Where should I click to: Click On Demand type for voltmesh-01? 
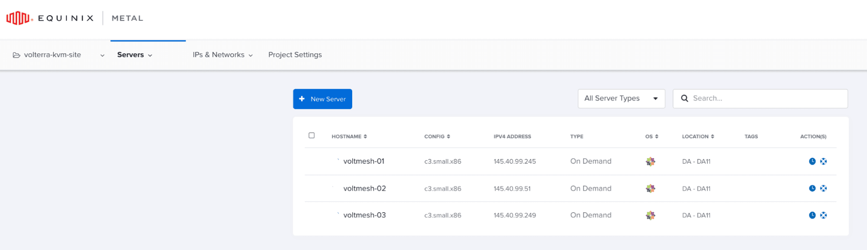coord(591,161)
